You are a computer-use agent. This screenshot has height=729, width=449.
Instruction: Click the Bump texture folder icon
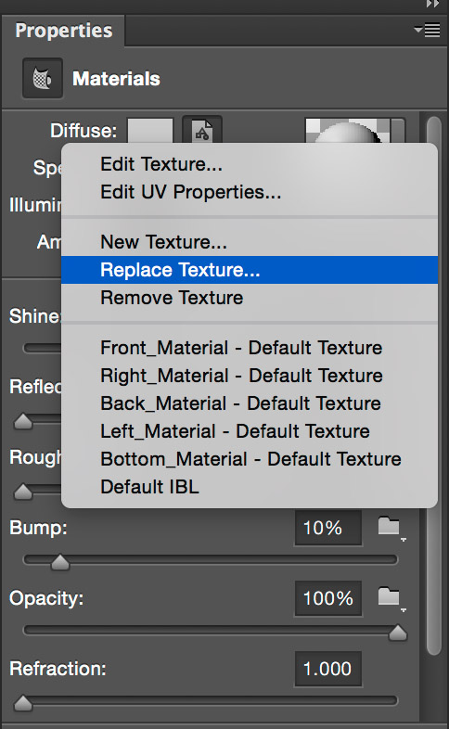pyautogui.click(x=390, y=527)
